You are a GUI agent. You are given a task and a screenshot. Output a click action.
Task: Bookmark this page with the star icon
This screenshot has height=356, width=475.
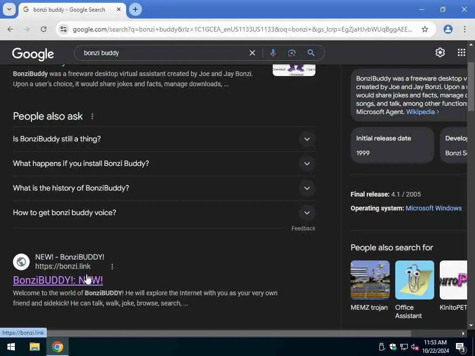point(425,29)
